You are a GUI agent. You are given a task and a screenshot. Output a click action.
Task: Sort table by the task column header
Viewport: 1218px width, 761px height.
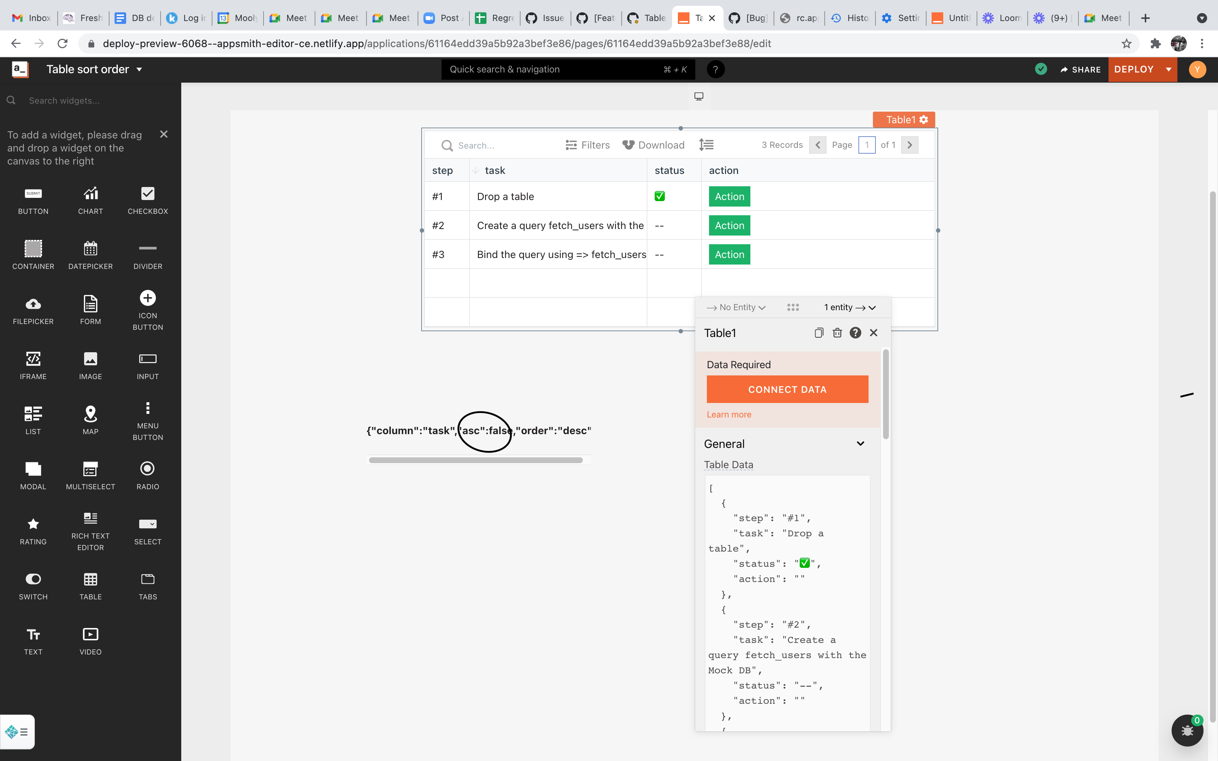click(495, 170)
